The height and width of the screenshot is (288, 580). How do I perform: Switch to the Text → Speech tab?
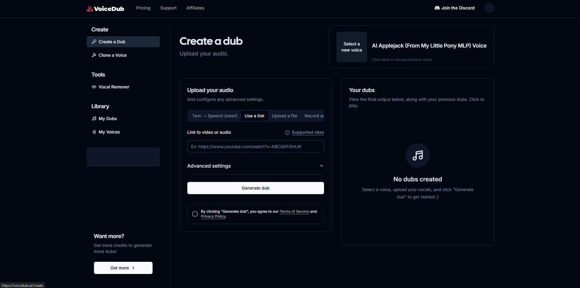pos(214,116)
